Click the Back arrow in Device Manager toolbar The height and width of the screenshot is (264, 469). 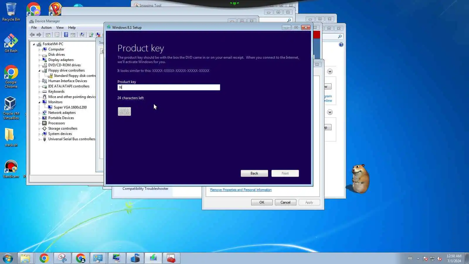point(32,35)
